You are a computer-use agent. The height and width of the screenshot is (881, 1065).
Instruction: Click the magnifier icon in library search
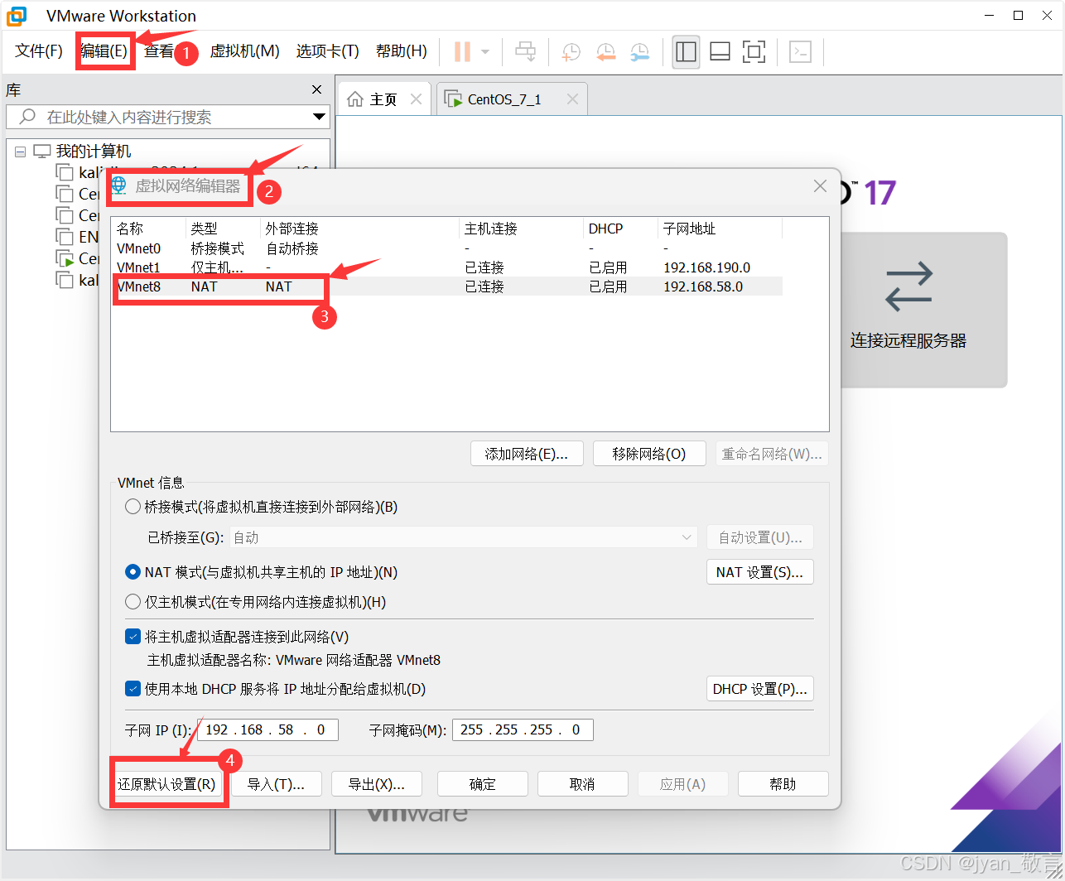coord(28,117)
